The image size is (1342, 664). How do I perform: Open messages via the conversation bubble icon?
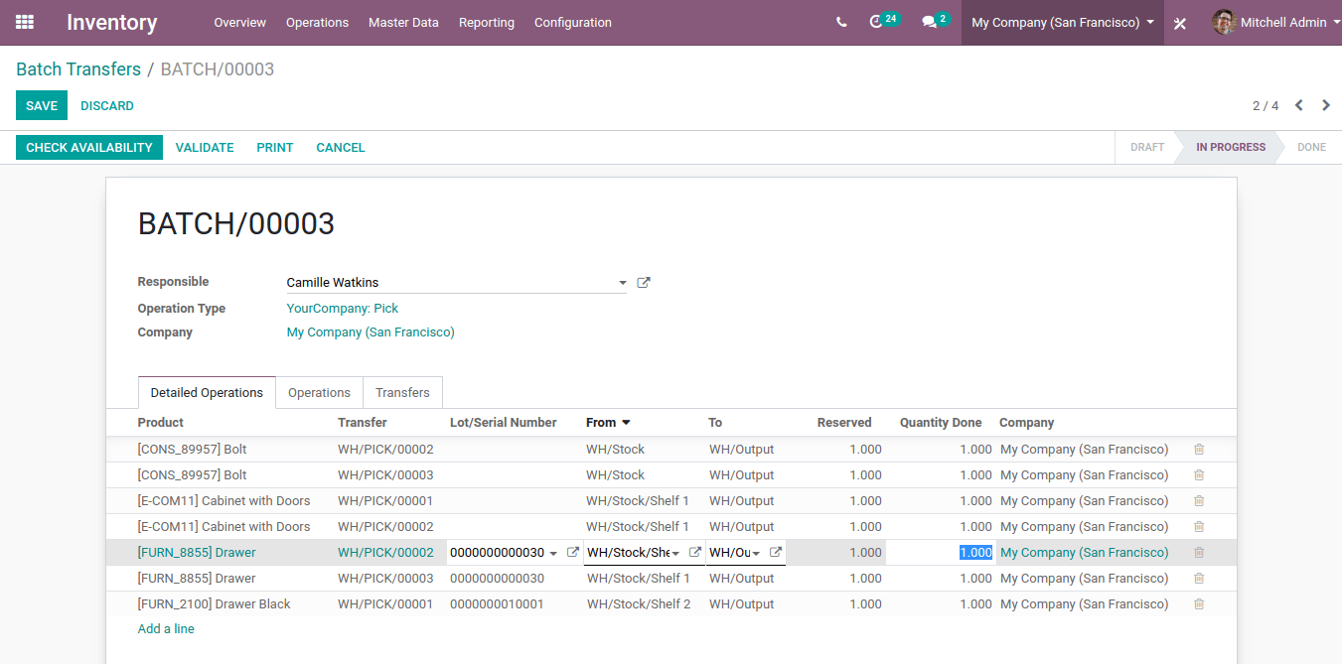point(929,20)
